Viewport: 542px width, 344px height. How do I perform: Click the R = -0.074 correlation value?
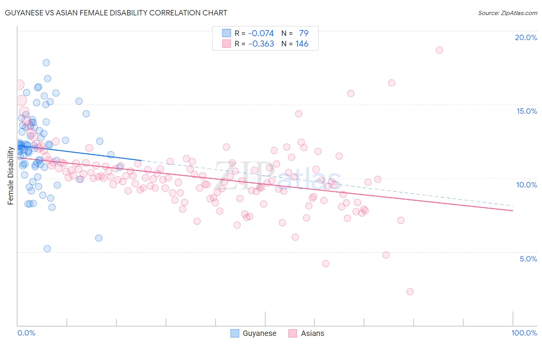[x=254, y=33]
